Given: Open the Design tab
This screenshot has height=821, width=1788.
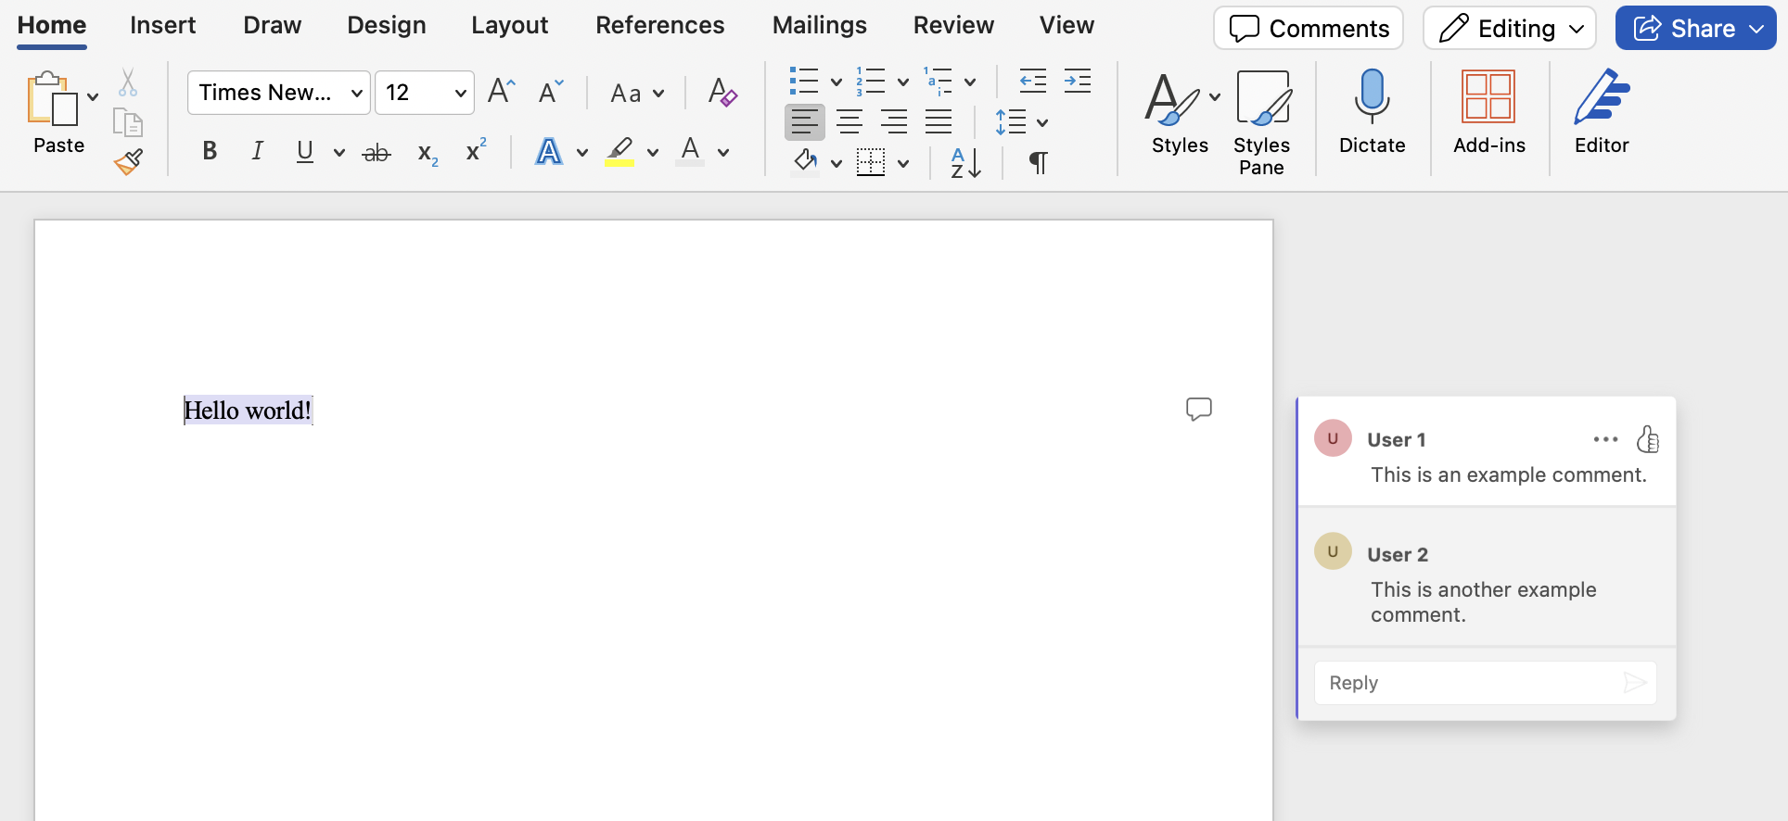Looking at the screenshot, I should 386,25.
